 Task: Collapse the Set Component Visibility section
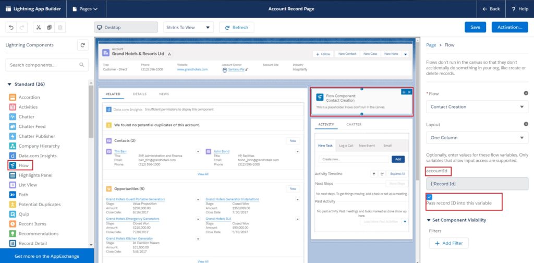(x=429, y=220)
